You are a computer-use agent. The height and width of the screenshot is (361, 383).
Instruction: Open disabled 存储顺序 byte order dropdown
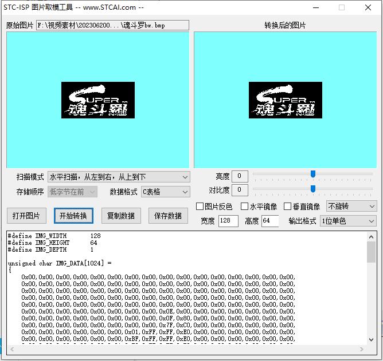point(72,192)
